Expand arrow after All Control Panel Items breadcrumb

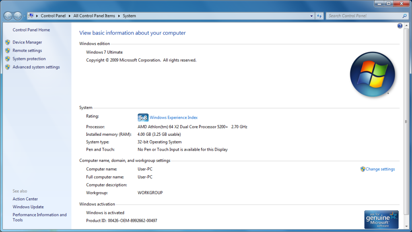point(119,16)
